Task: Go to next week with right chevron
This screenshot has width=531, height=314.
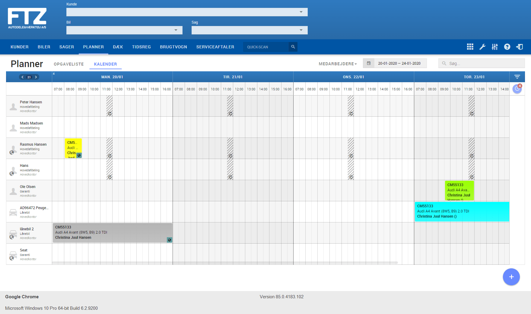Action: 36,77
